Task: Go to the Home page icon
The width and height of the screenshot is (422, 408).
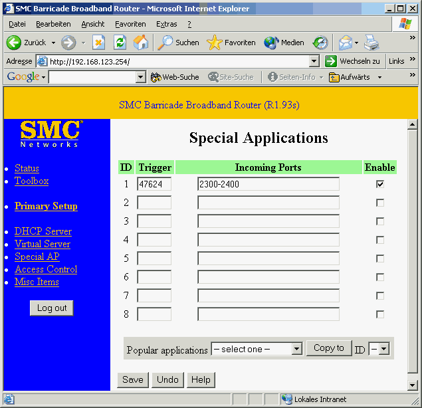Action: 141,43
